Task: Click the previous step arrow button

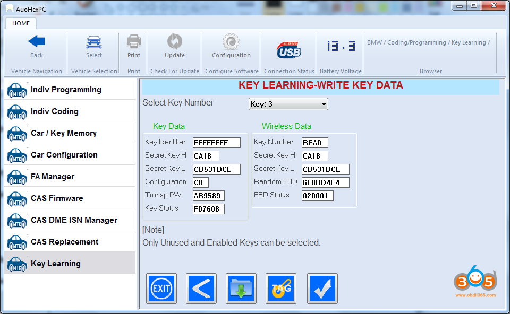Action: point(201,289)
